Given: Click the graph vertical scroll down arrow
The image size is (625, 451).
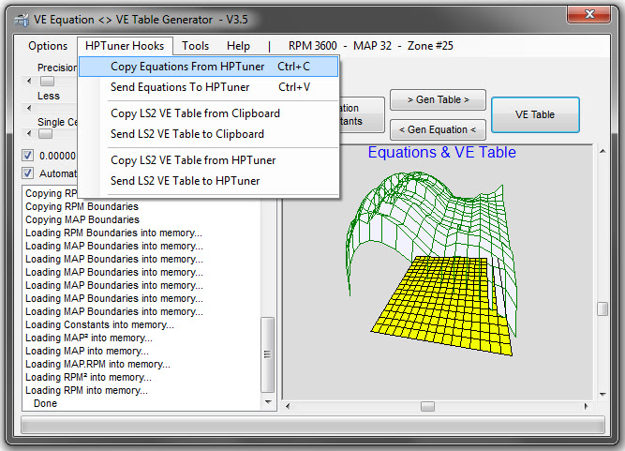Looking at the screenshot, I should [603, 395].
